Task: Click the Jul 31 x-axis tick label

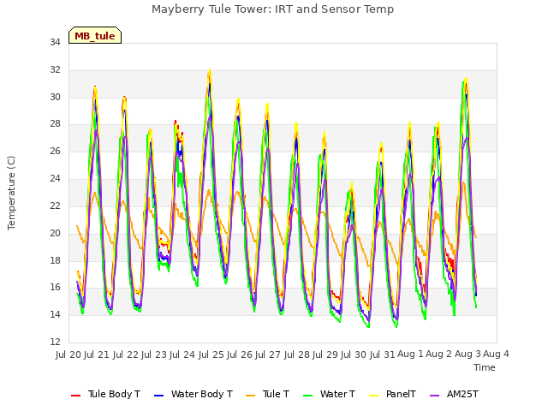Action: coord(383,354)
